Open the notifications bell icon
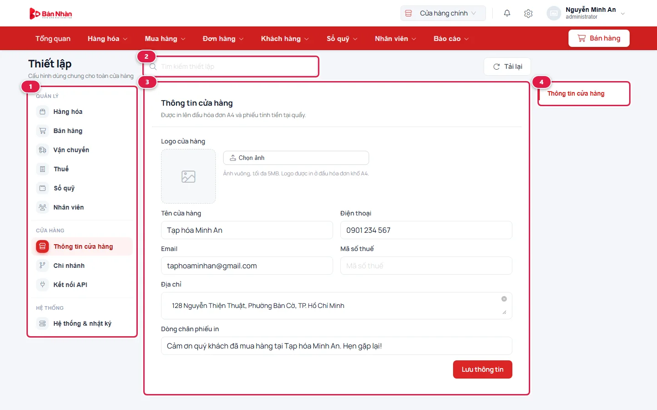Viewport: 657px width, 410px height. pyautogui.click(x=507, y=13)
